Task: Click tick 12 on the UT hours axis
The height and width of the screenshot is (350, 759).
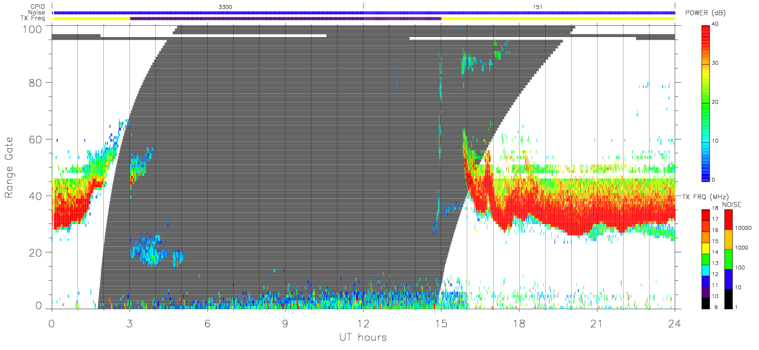Action: click(x=363, y=323)
